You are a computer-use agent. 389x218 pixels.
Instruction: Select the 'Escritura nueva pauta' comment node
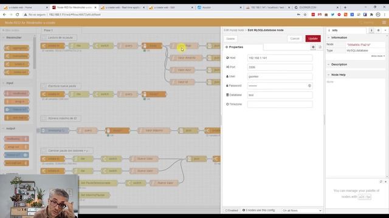pyautogui.click(x=61, y=86)
